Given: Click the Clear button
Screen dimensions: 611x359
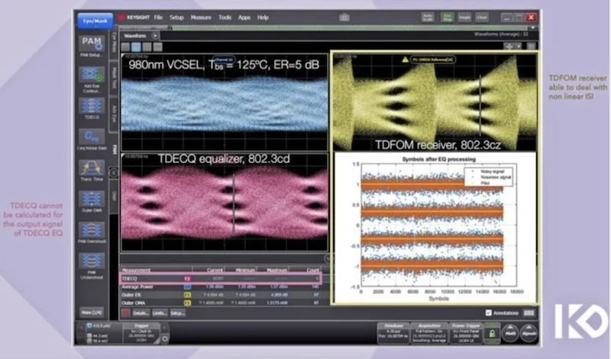Looking at the screenshot, I should tap(482, 18).
